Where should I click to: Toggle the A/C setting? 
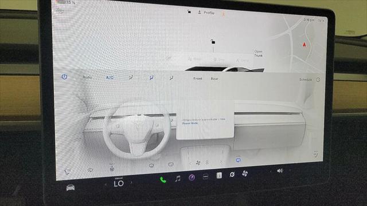[110, 78]
